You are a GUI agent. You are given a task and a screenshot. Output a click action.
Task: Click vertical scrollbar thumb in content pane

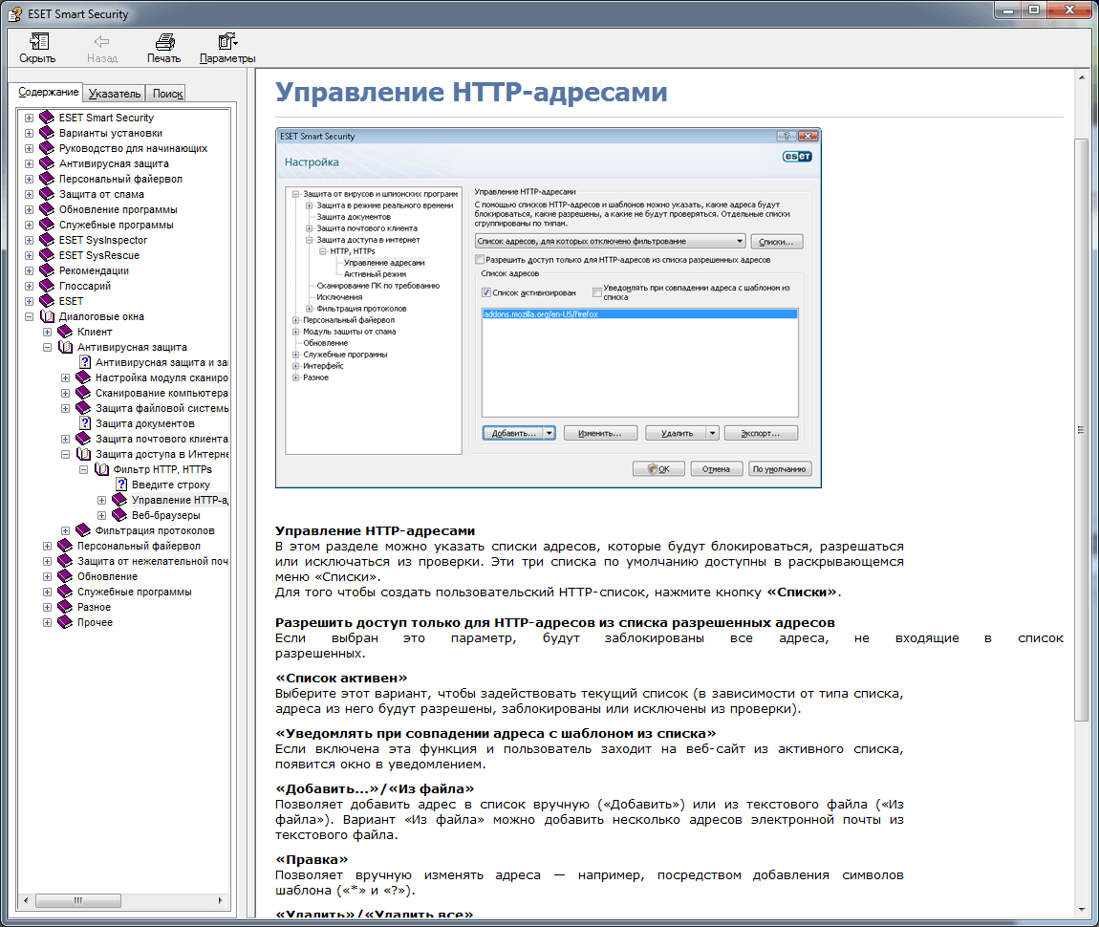1082,429
